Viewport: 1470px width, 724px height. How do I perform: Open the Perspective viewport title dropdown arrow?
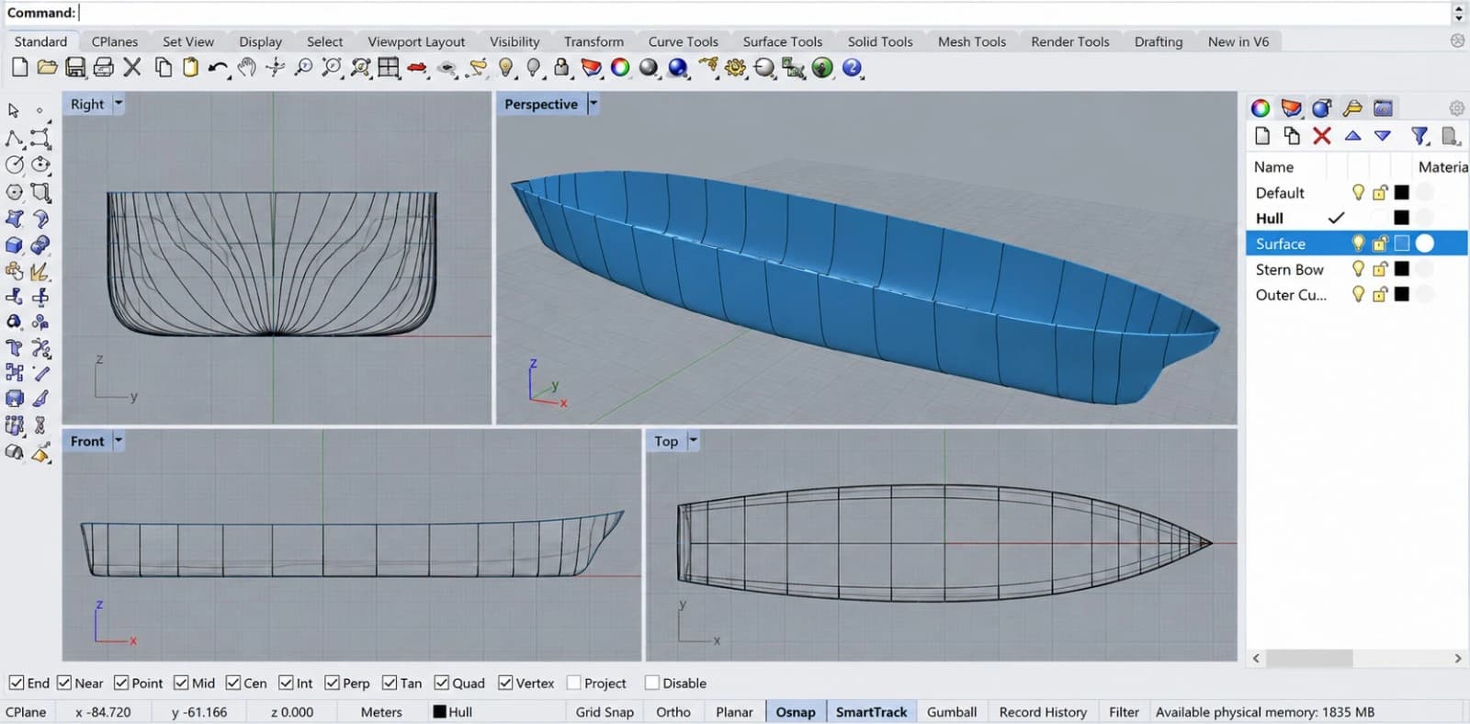(x=594, y=104)
